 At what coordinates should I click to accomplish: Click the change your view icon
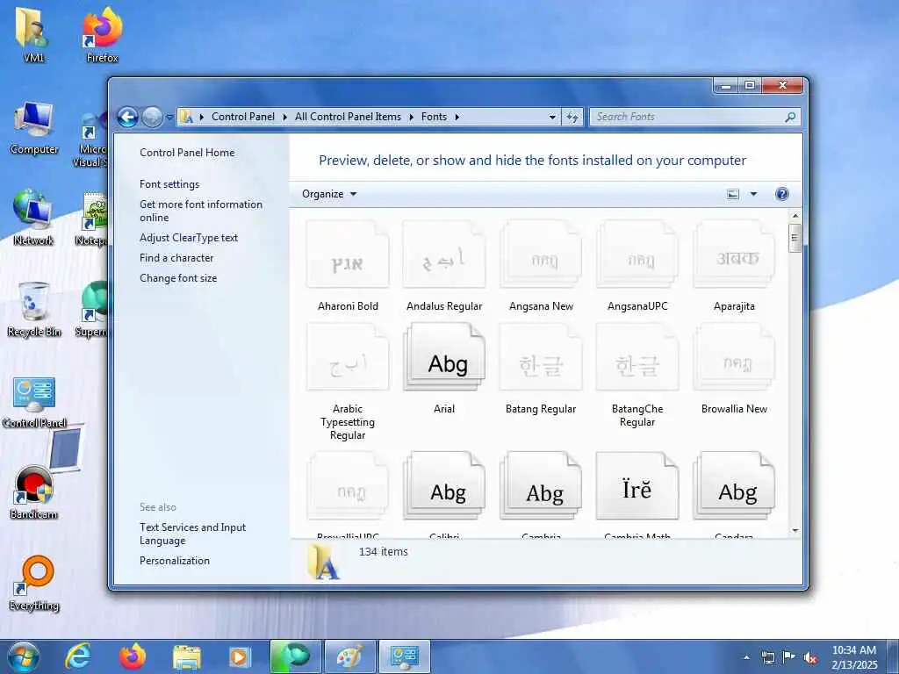tap(733, 194)
